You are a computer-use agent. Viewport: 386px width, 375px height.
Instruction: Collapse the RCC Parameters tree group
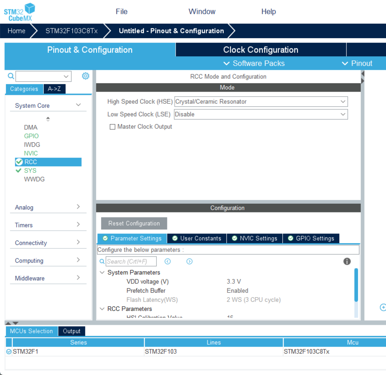[x=102, y=309]
